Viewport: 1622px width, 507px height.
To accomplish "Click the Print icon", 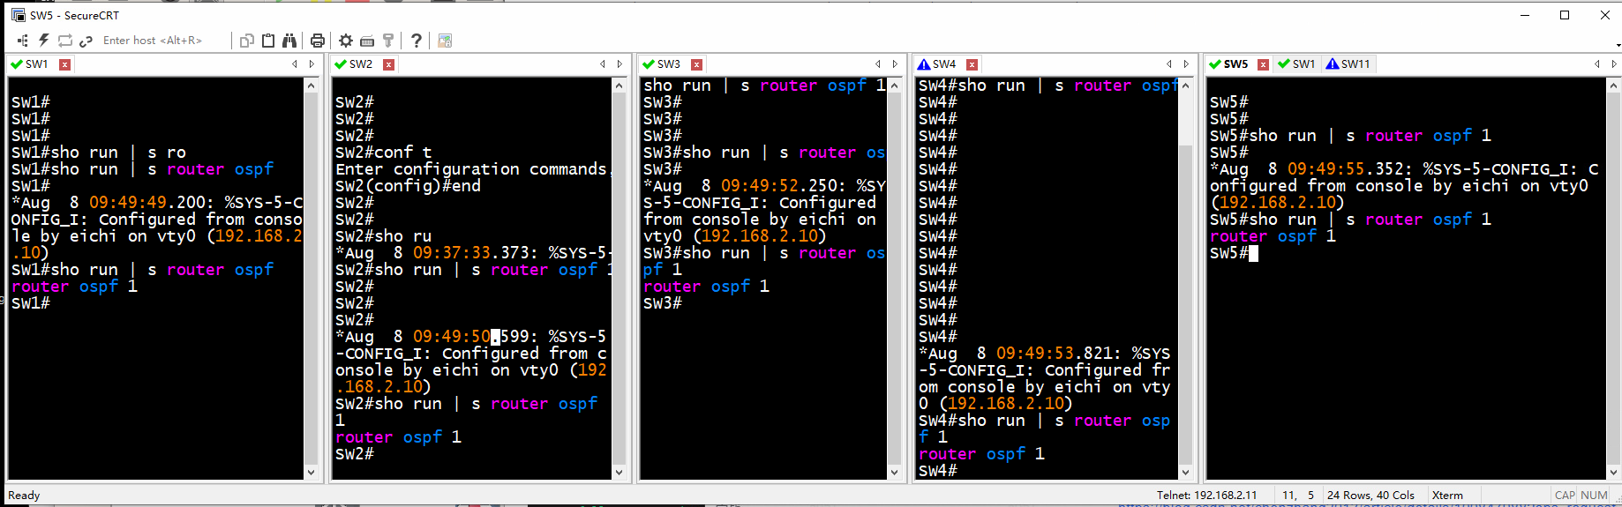I will click(318, 41).
